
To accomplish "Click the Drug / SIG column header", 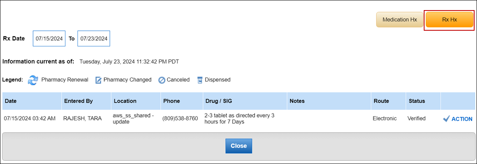I will click(218, 101).
